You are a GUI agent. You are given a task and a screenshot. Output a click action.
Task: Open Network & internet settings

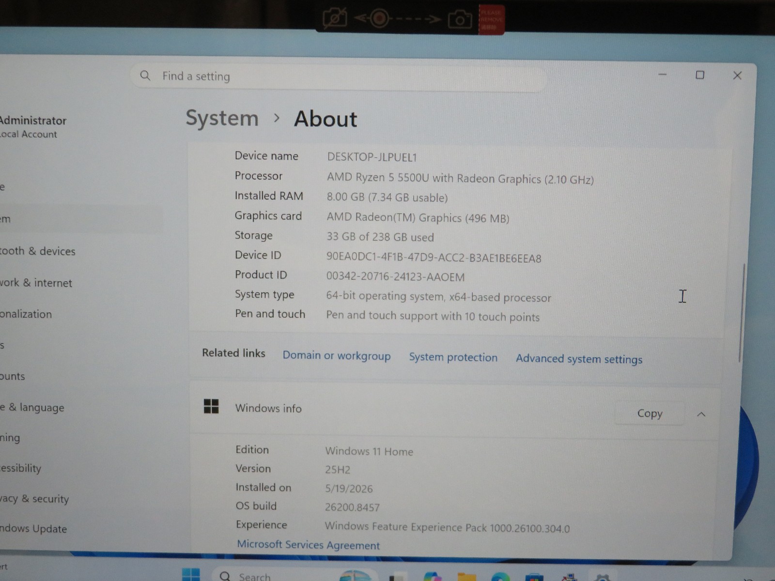(36, 283)
